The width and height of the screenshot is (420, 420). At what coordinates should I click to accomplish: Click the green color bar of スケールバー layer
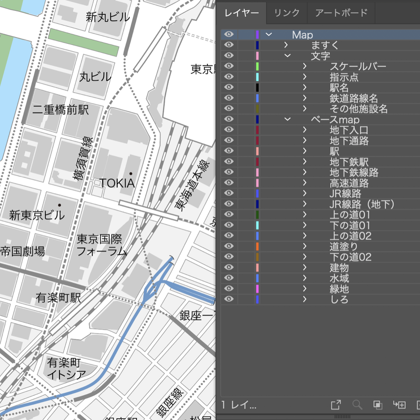(257, 66)
